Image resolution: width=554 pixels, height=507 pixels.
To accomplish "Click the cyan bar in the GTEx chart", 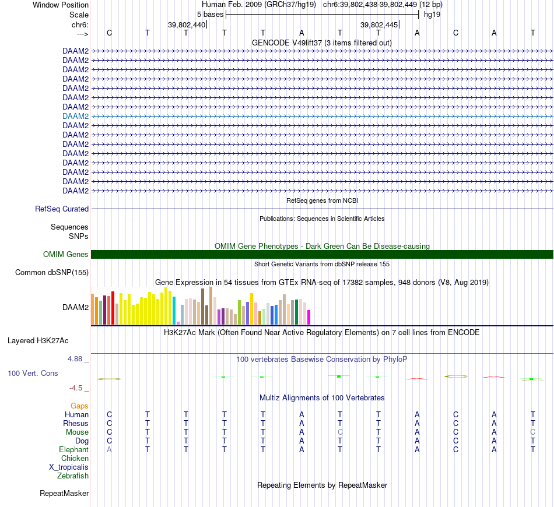I will coord(174,311).
